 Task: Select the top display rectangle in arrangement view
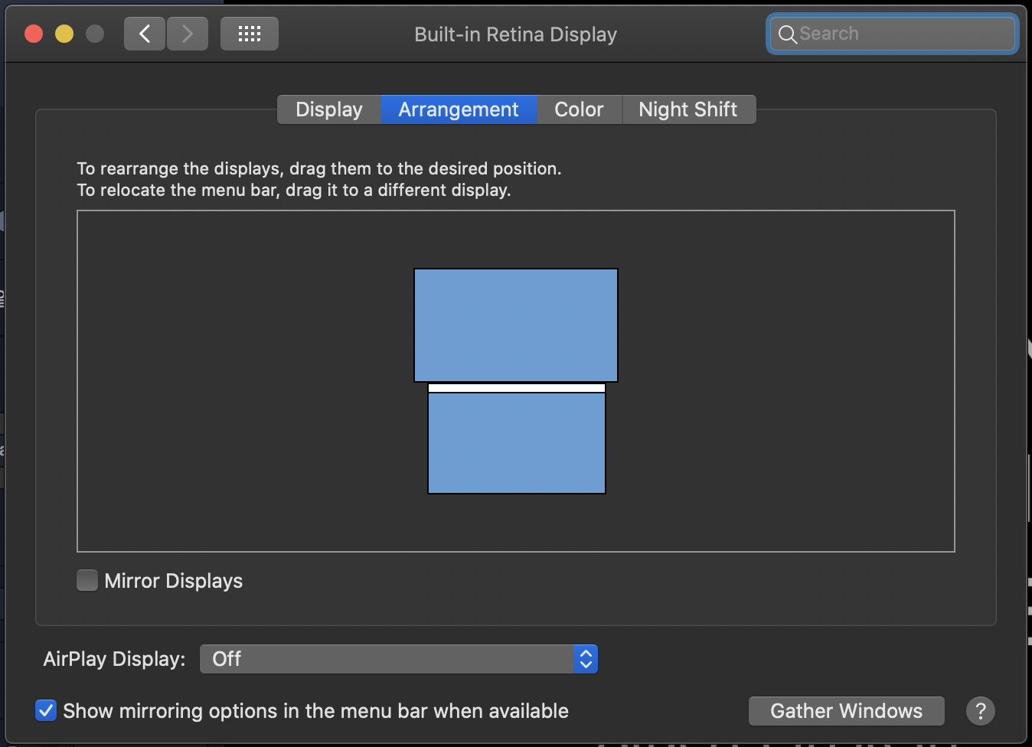tap(515, 325)
